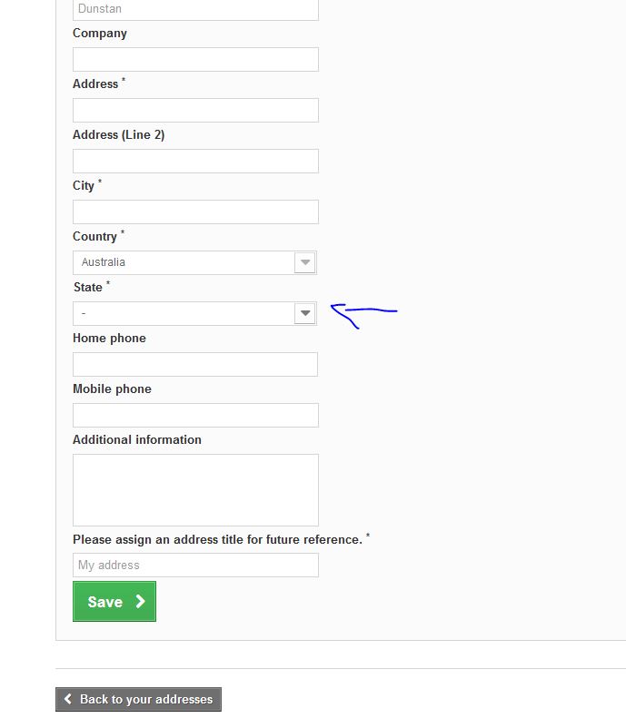The image size is (626, 718).
Task: Click the State dropdown arrow icon
Action: tap(305, 313)
